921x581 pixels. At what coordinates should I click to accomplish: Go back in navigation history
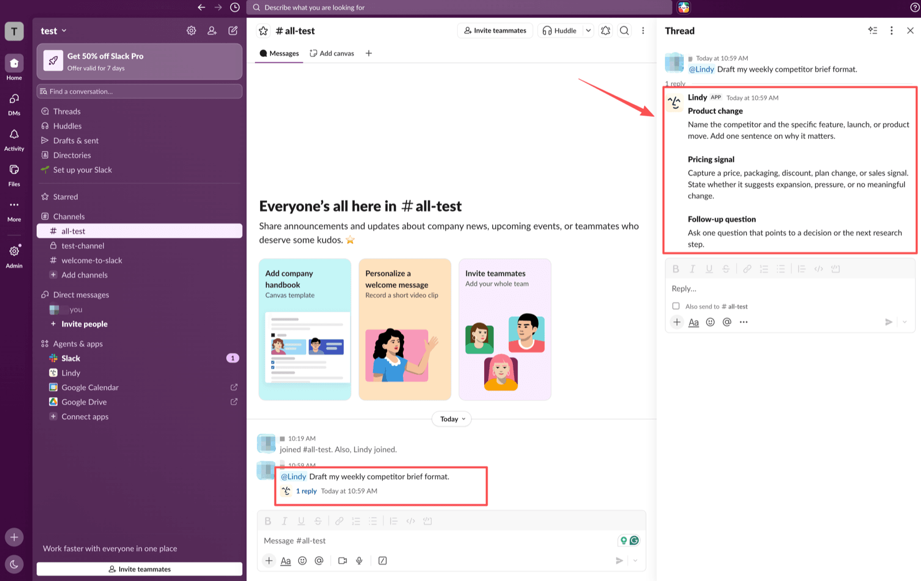pyautogui.click(x=201, y=7)
